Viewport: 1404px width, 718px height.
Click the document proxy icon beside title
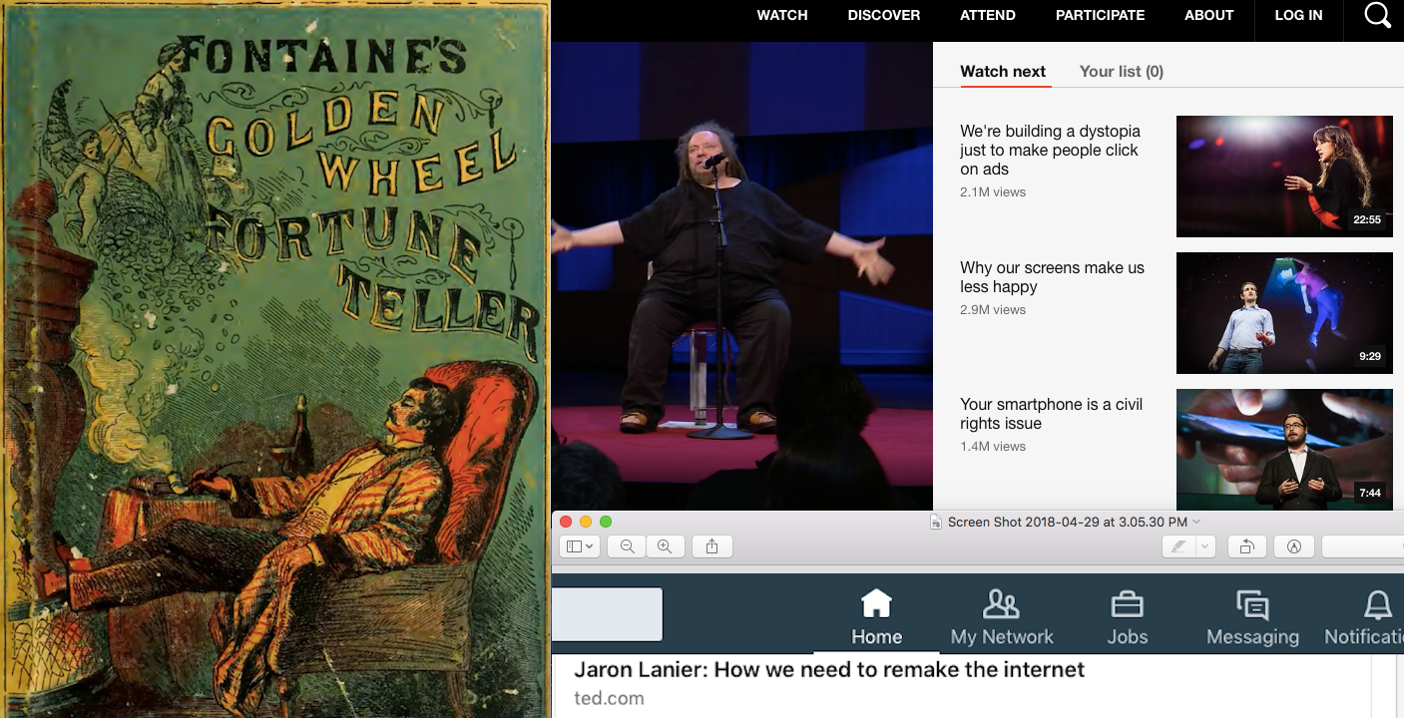pyautogui.click(x=936, y=522)
